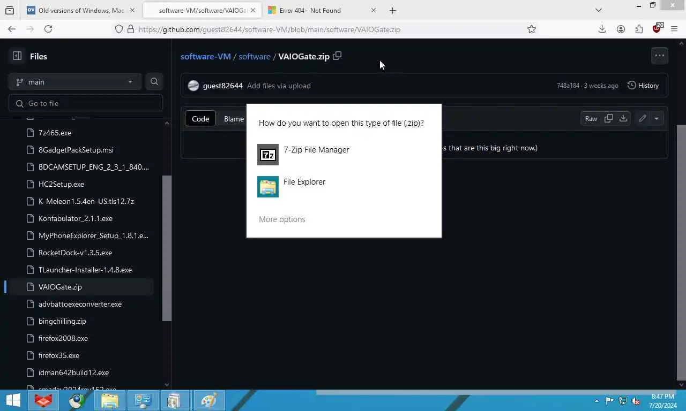Open the browser extensions puzzle icon
The image size is (686, 411).
(x=639, y=29)
